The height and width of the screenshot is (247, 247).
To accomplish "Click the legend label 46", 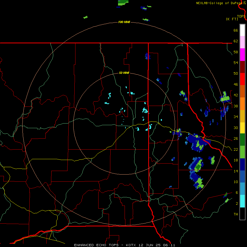I will 236,85.
